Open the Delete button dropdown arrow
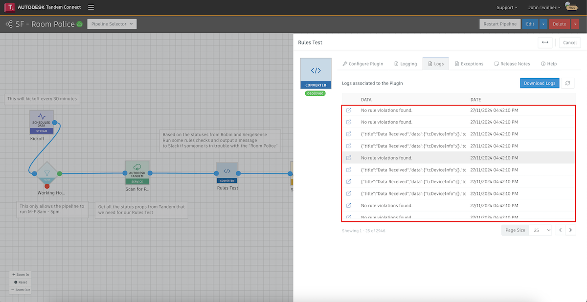This screenshot has height=302, width=587. click(575, 24)
